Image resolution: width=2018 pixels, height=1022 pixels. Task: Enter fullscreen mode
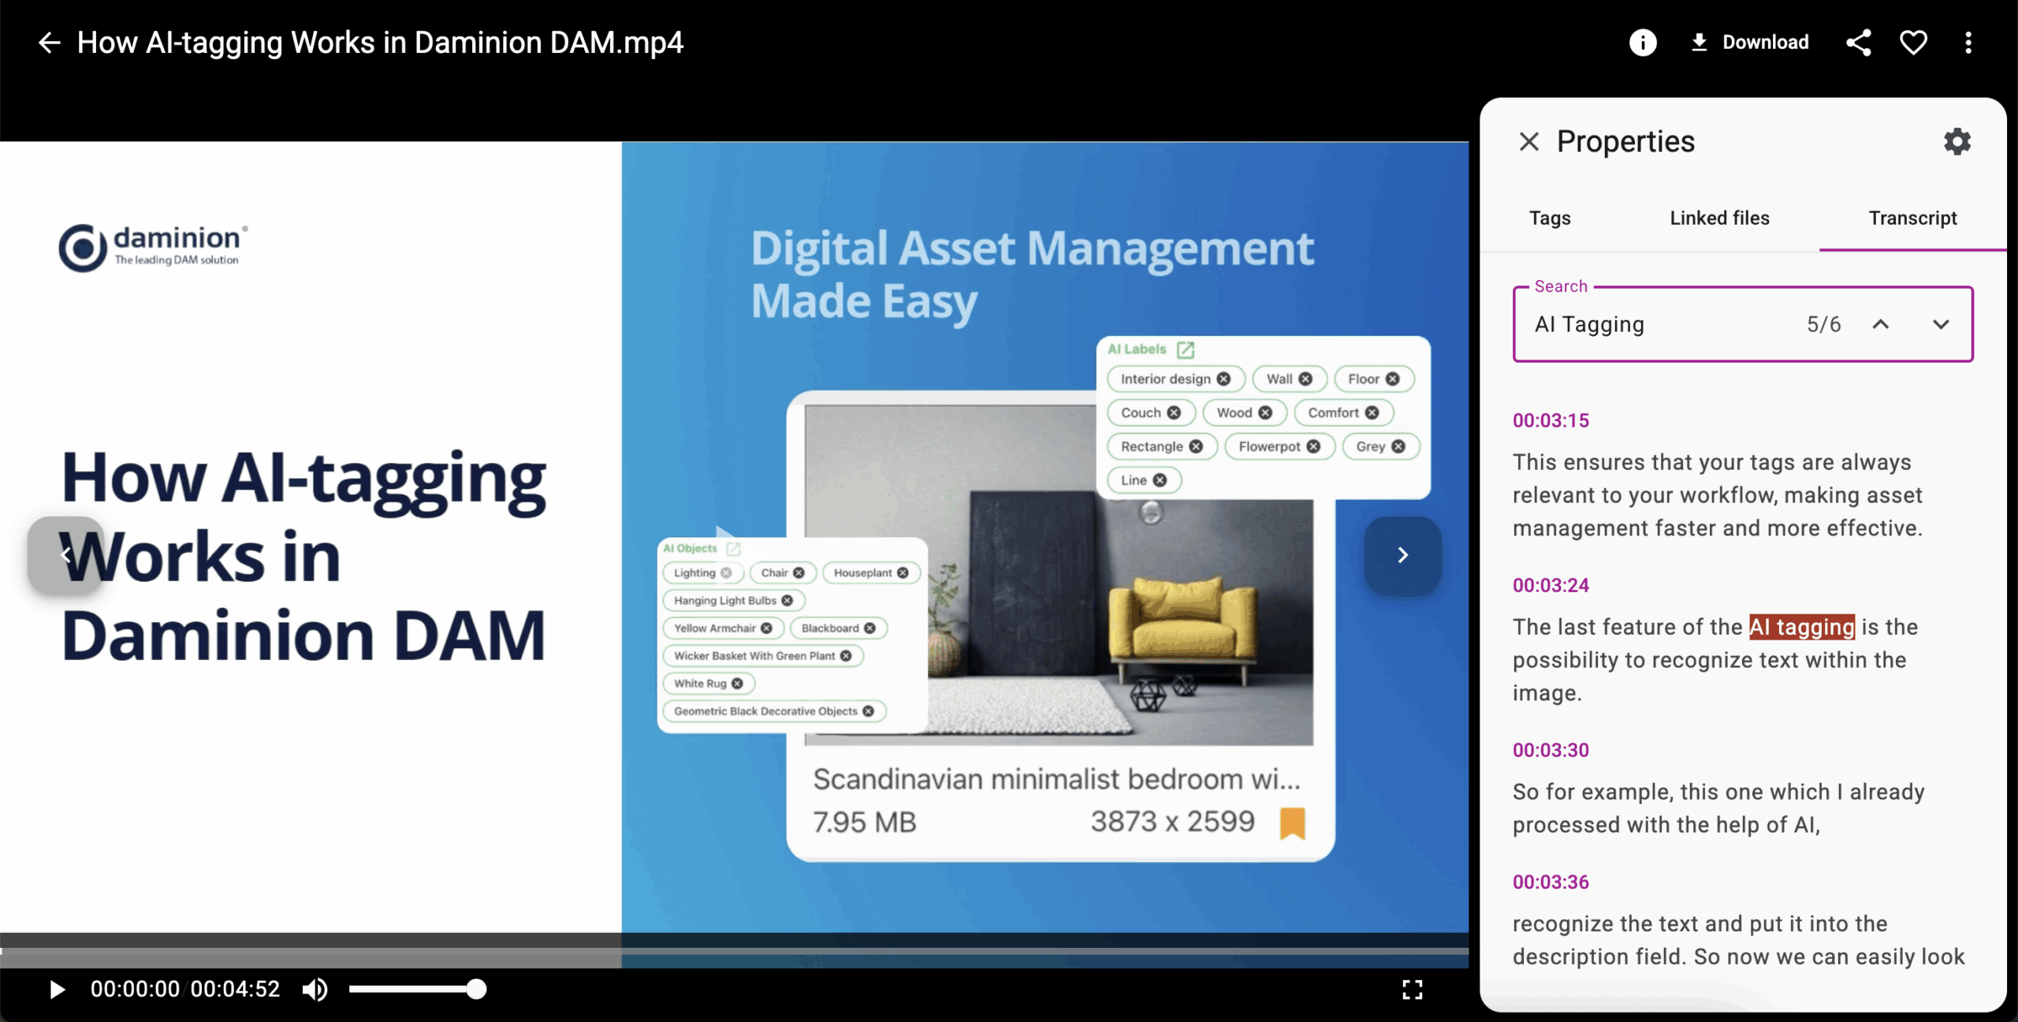pyautogui.click(x=1412, y=990)
